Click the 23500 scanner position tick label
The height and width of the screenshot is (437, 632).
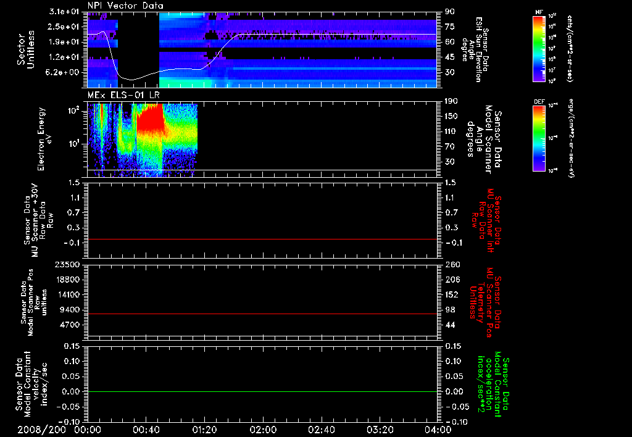pyautogui.click(x=67, y=265)
